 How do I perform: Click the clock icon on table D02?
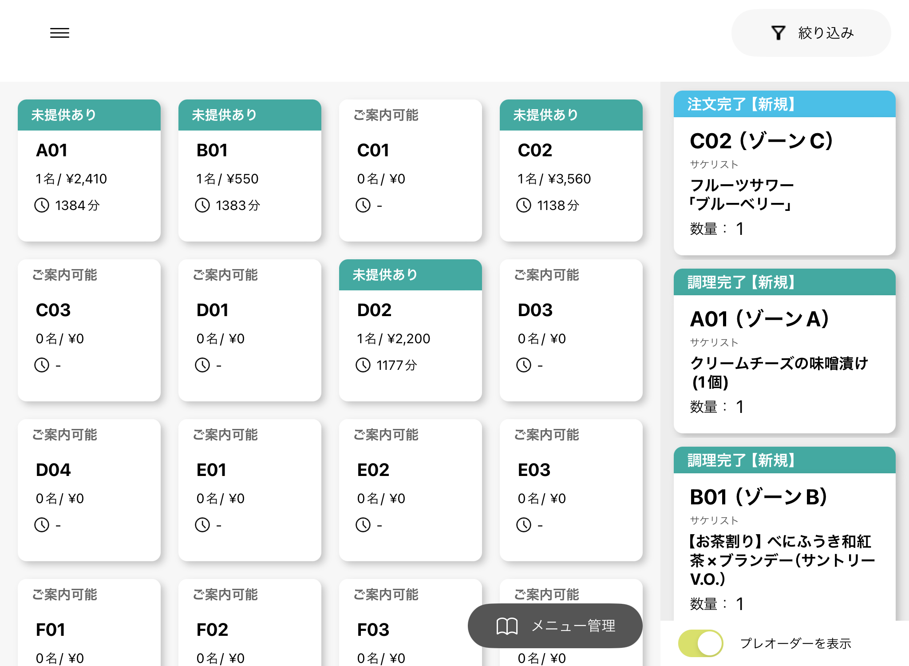coord(363,365)
